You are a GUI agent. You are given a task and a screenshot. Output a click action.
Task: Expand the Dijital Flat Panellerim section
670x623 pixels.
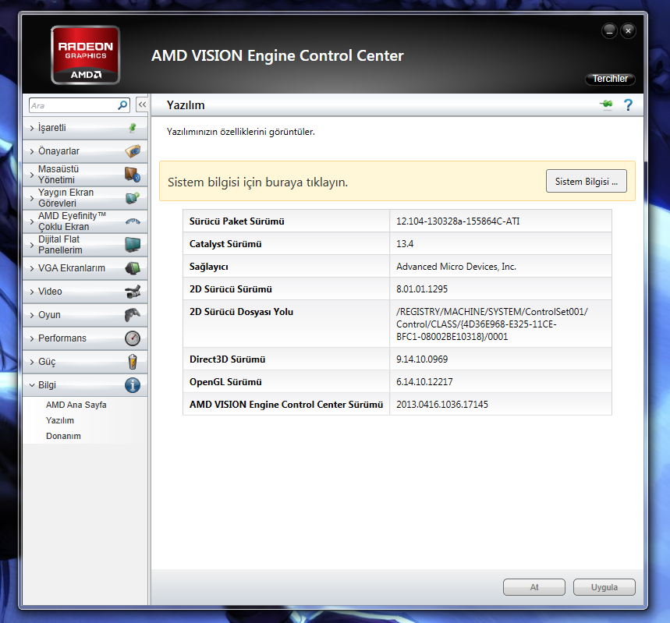click(x=32, y=245)
